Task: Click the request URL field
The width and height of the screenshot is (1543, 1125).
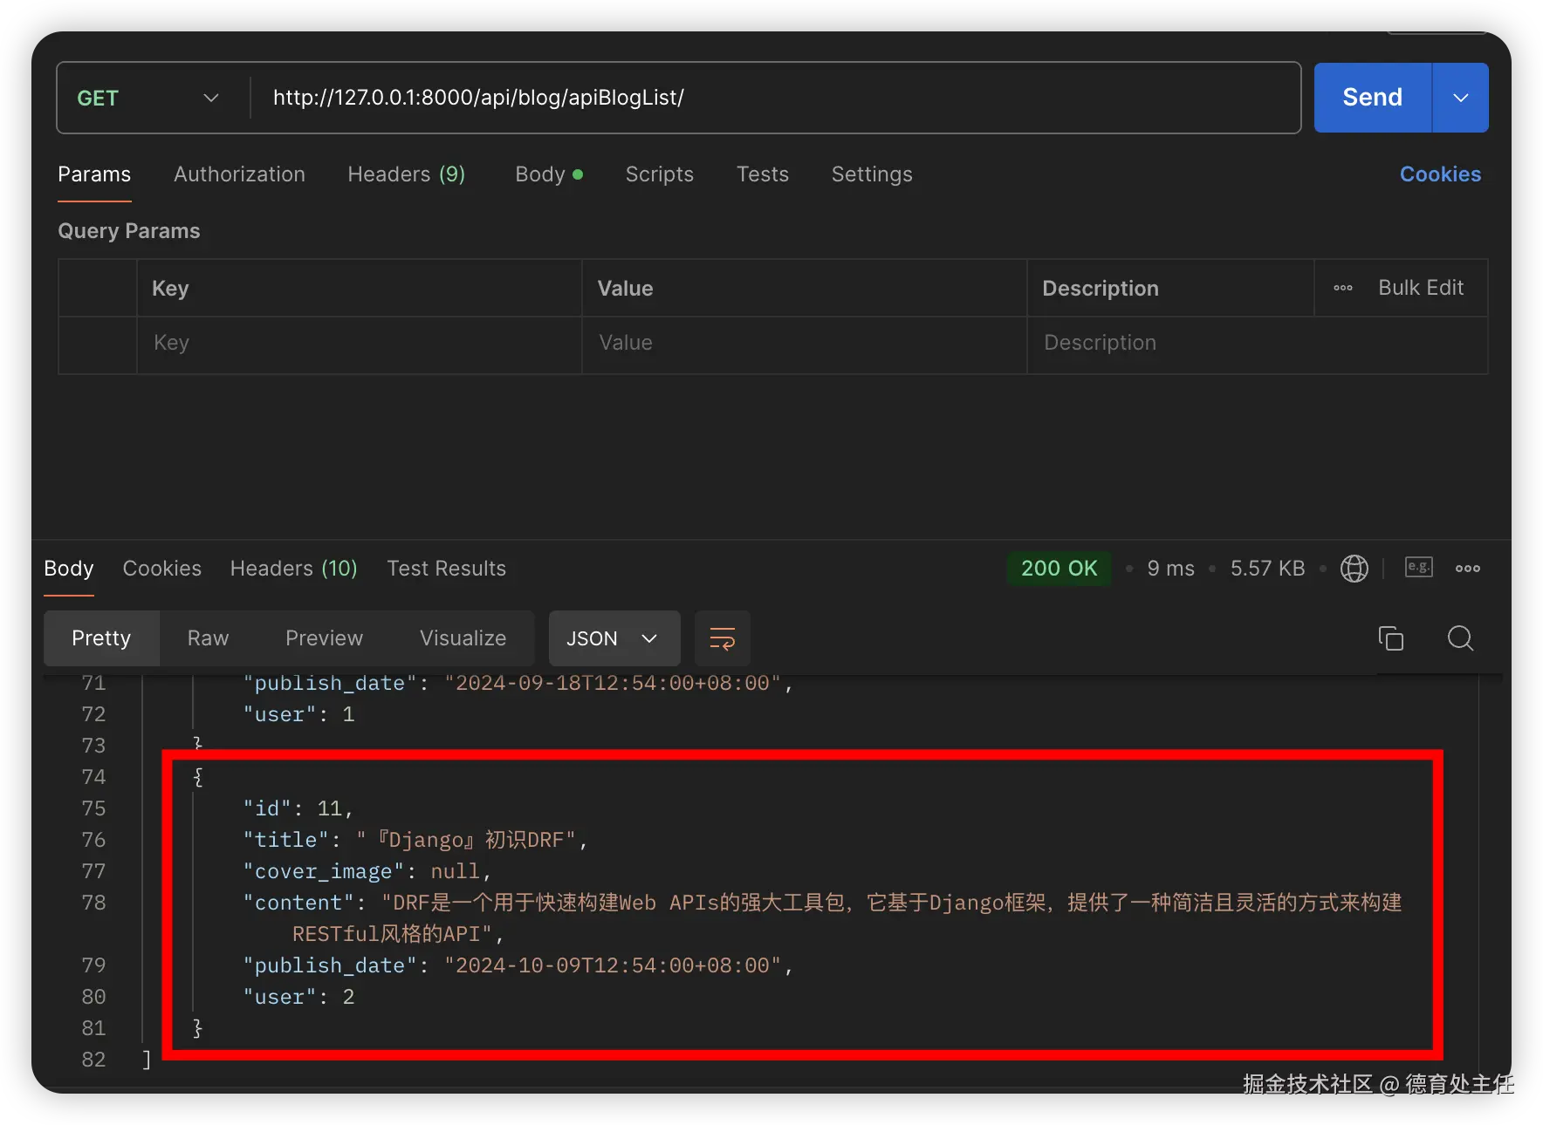Action: point(775,98)
